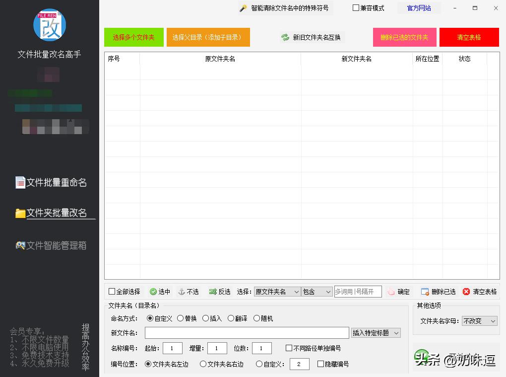Enable 兼容模式 at the top

pos(356,8)
